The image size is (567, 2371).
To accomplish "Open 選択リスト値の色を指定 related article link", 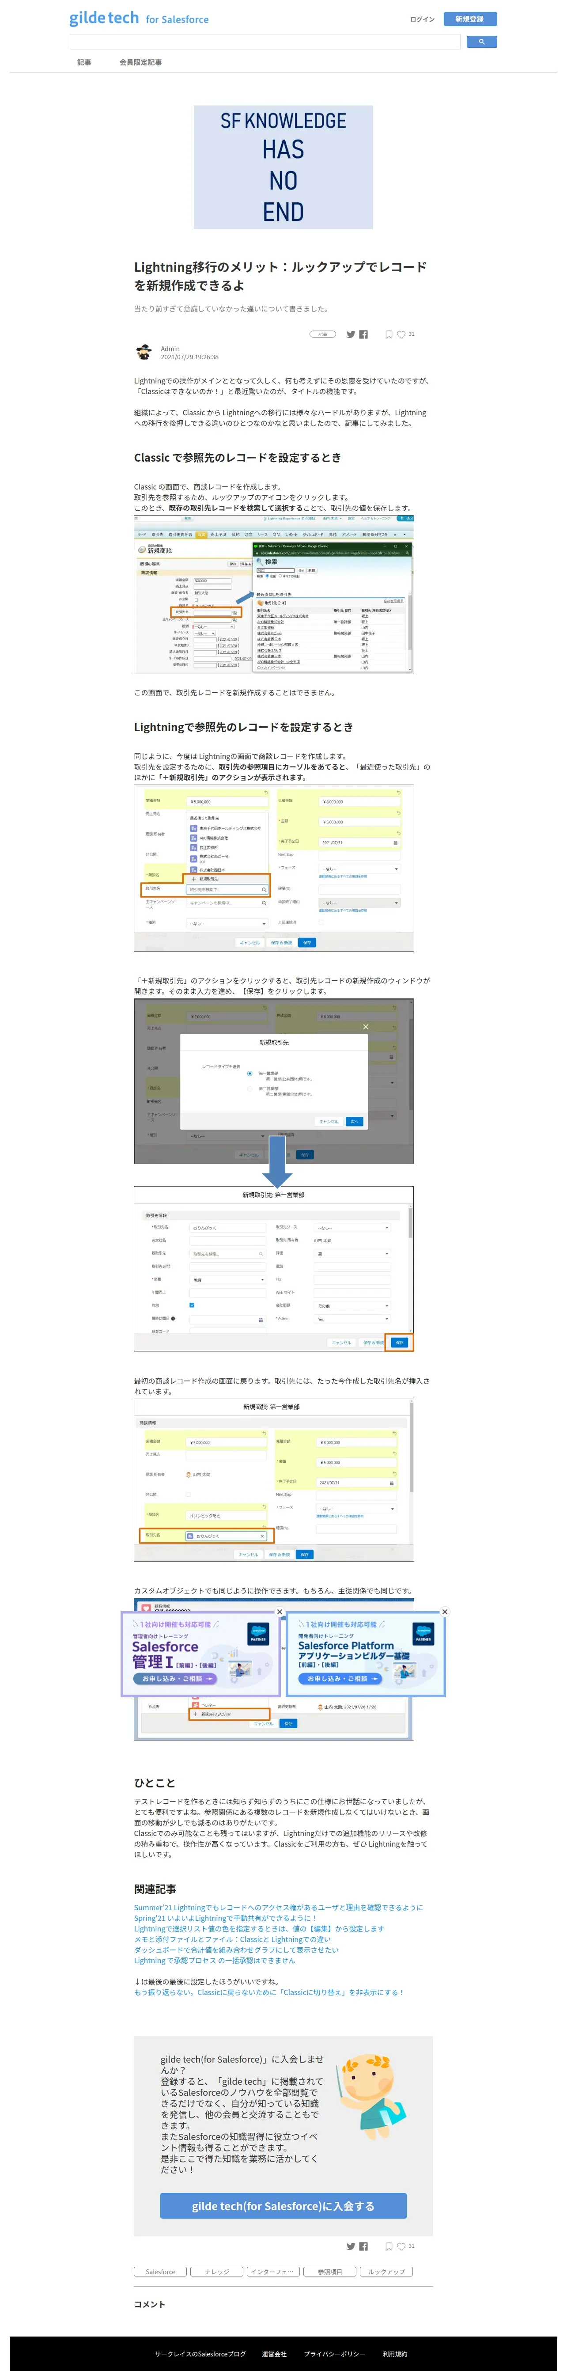I will pyautogui.click(x=259, y=1929).
